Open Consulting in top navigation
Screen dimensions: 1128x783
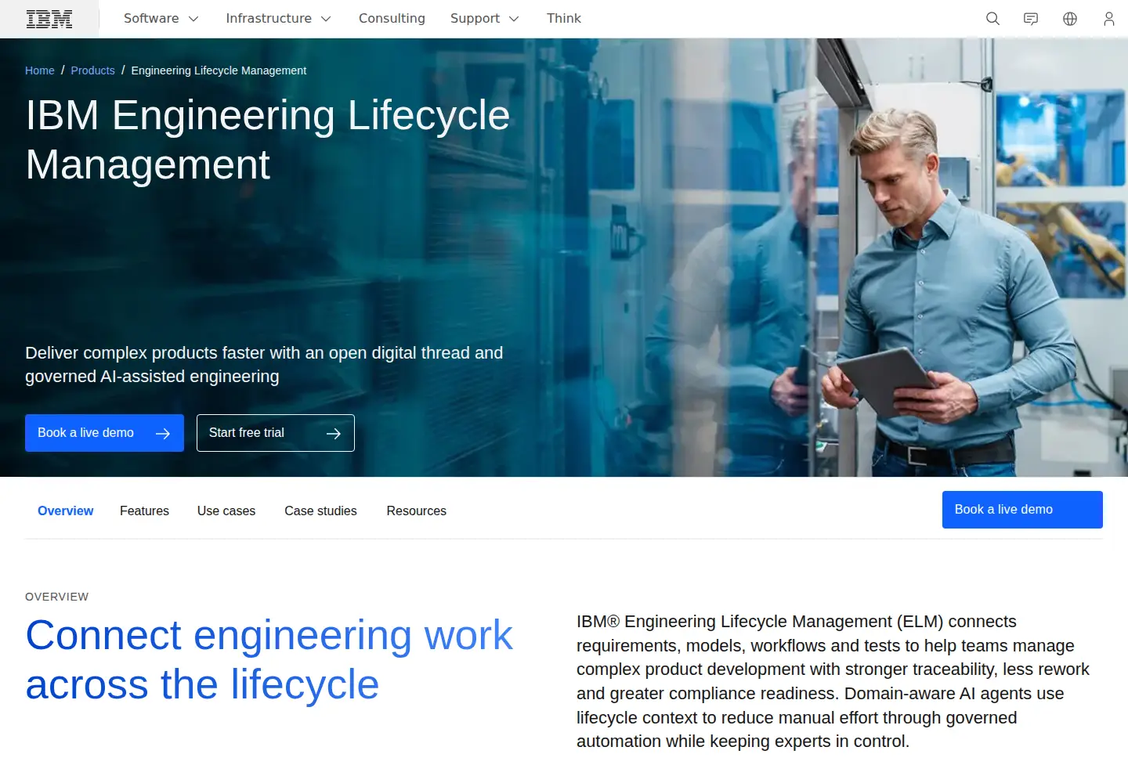[x=392, y=19]
